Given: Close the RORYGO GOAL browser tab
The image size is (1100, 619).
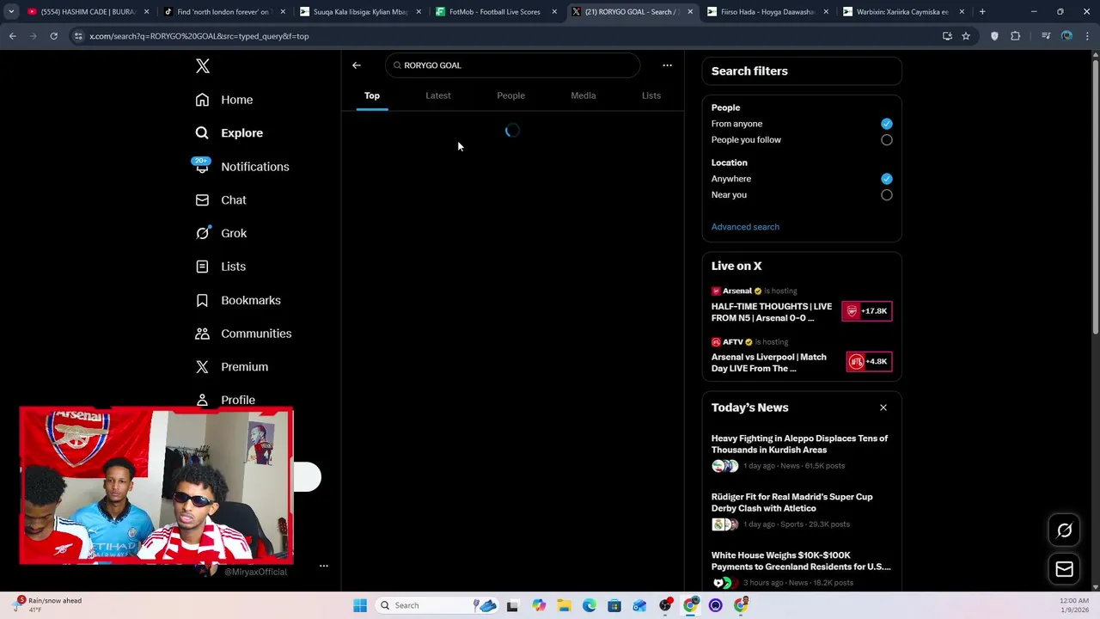Looking at the screenshot, I should (x=690, y=12).
